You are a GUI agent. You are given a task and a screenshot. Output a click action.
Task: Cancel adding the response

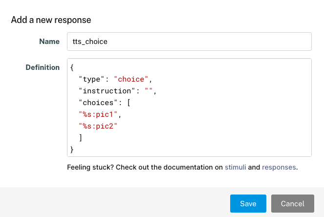coord(293,204)
